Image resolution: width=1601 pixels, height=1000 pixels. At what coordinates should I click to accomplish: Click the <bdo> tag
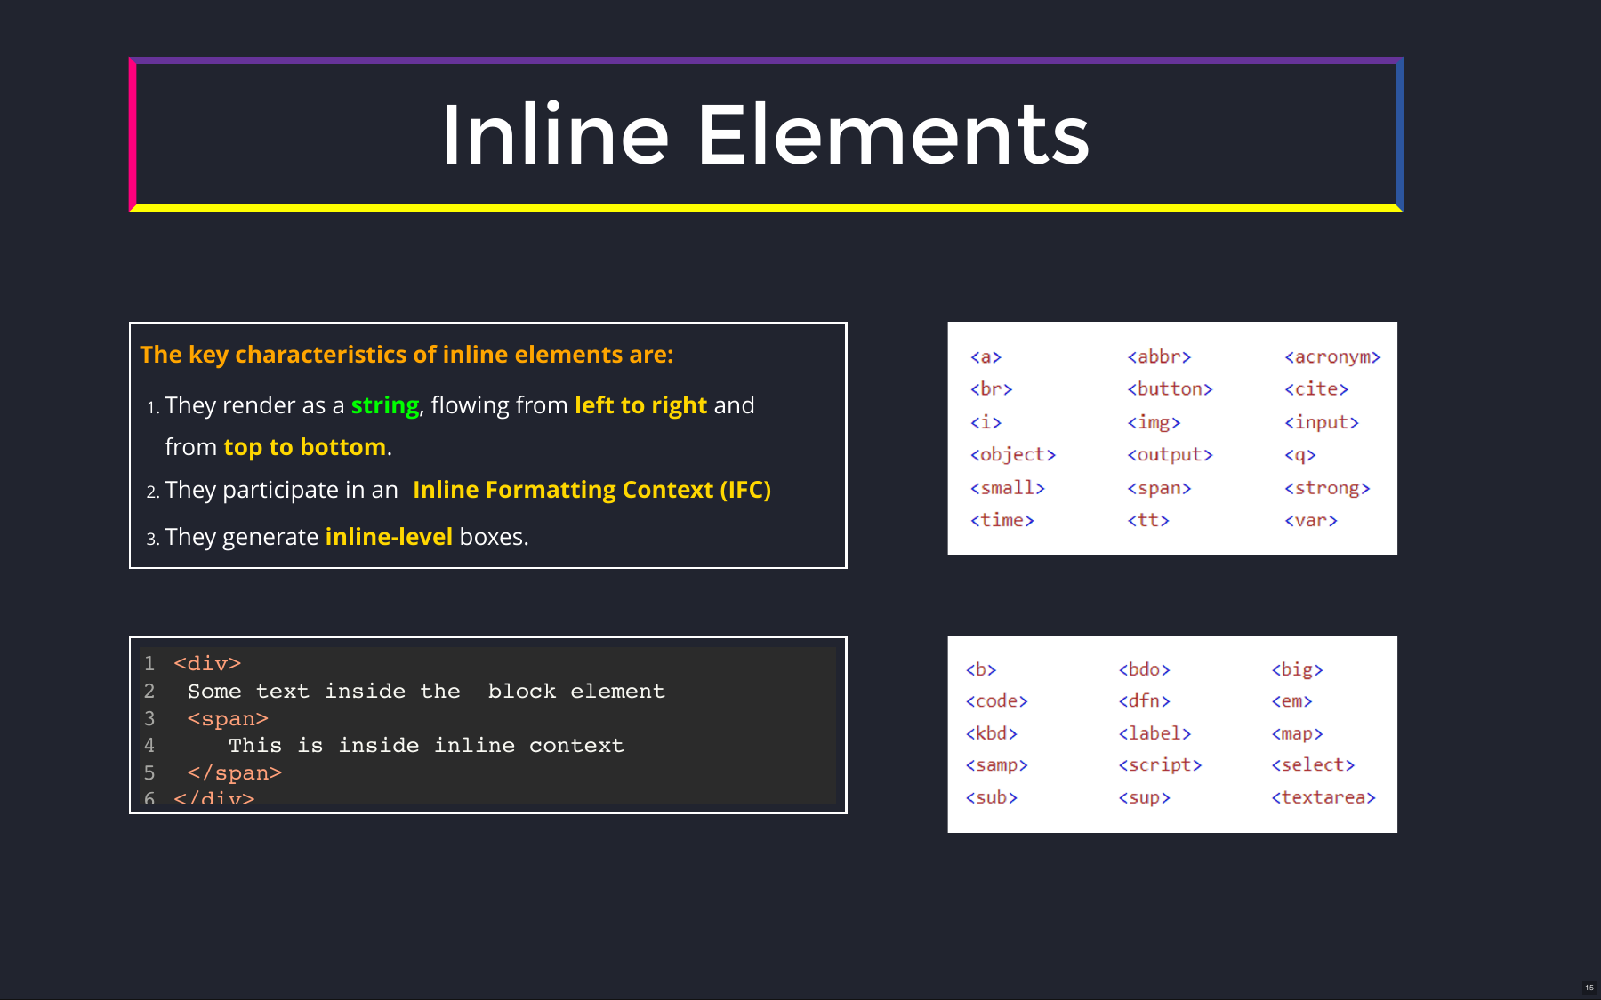pos(1145,669)
